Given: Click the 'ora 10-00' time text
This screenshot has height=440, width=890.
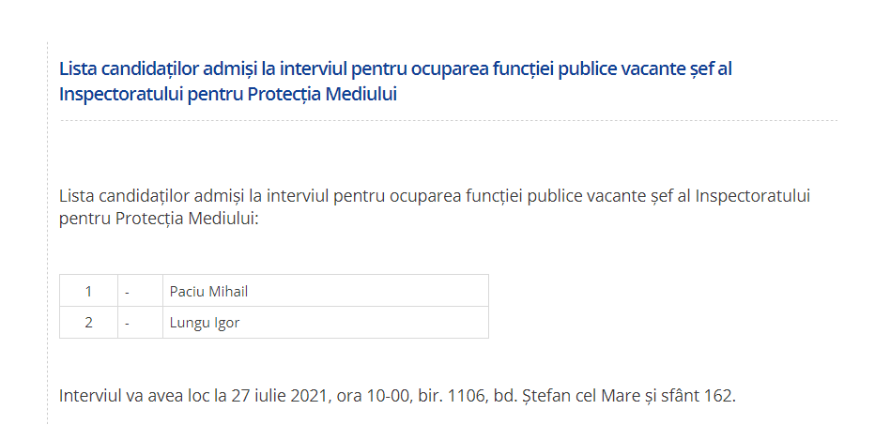Looking at the screenshot, I should (373, 395).
